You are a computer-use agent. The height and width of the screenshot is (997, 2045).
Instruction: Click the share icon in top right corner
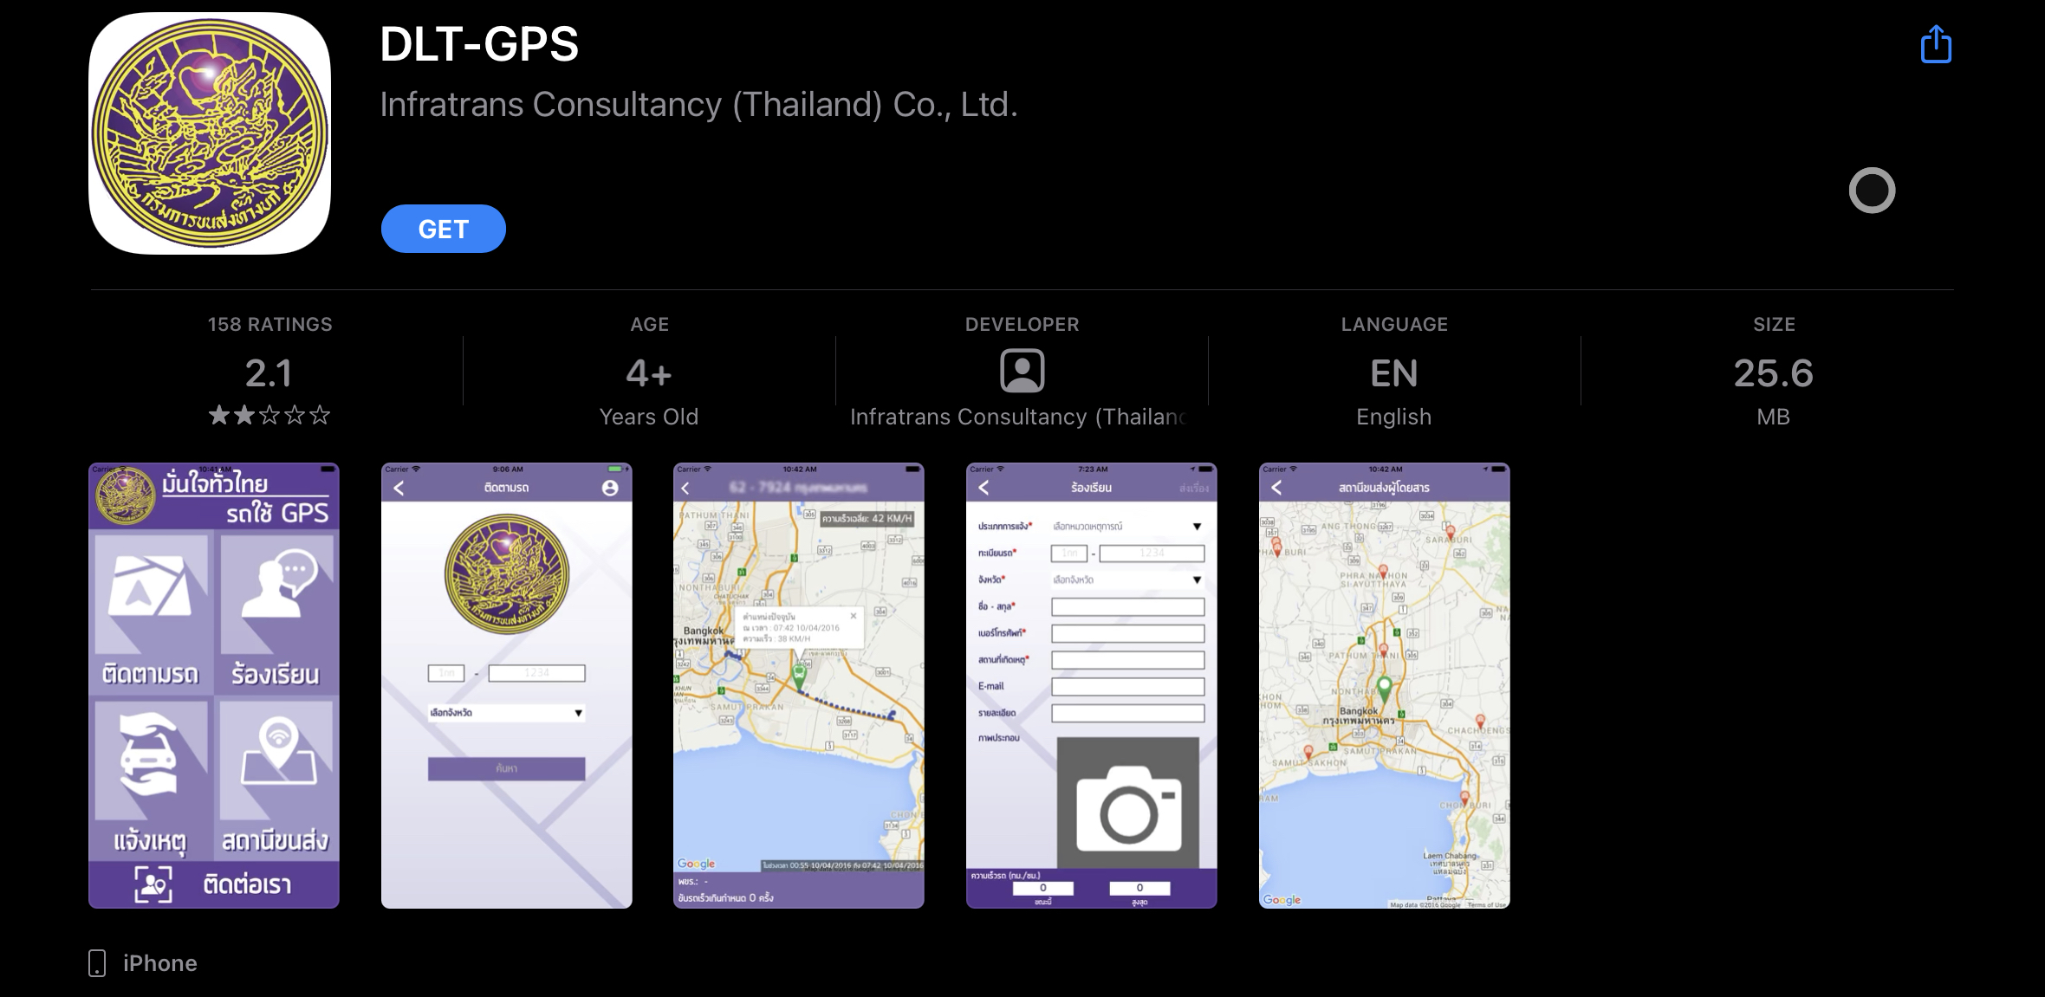(1936, 43)
